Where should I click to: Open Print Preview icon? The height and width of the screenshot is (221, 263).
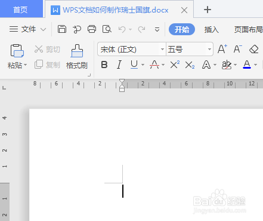click(x=107, y=29)
